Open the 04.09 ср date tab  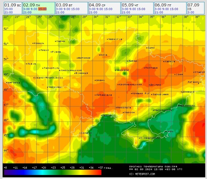pyautogui.click(x=97, y=5)
